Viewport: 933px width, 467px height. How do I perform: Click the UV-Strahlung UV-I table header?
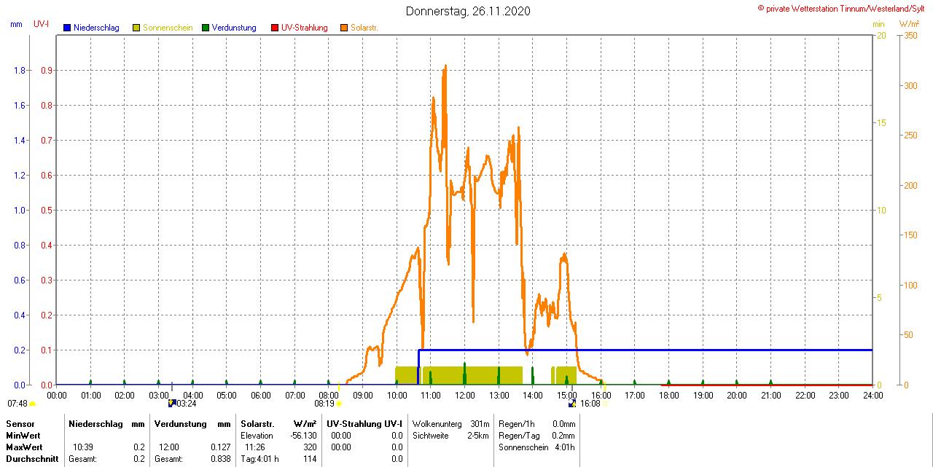coord(364,424)
